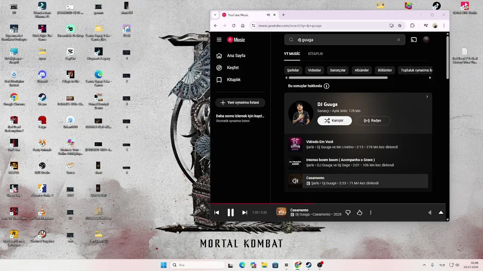The width and height of the screenshot is (483, 271).
Task: Filter results by Şarkılar
Action: pos(293,70)
